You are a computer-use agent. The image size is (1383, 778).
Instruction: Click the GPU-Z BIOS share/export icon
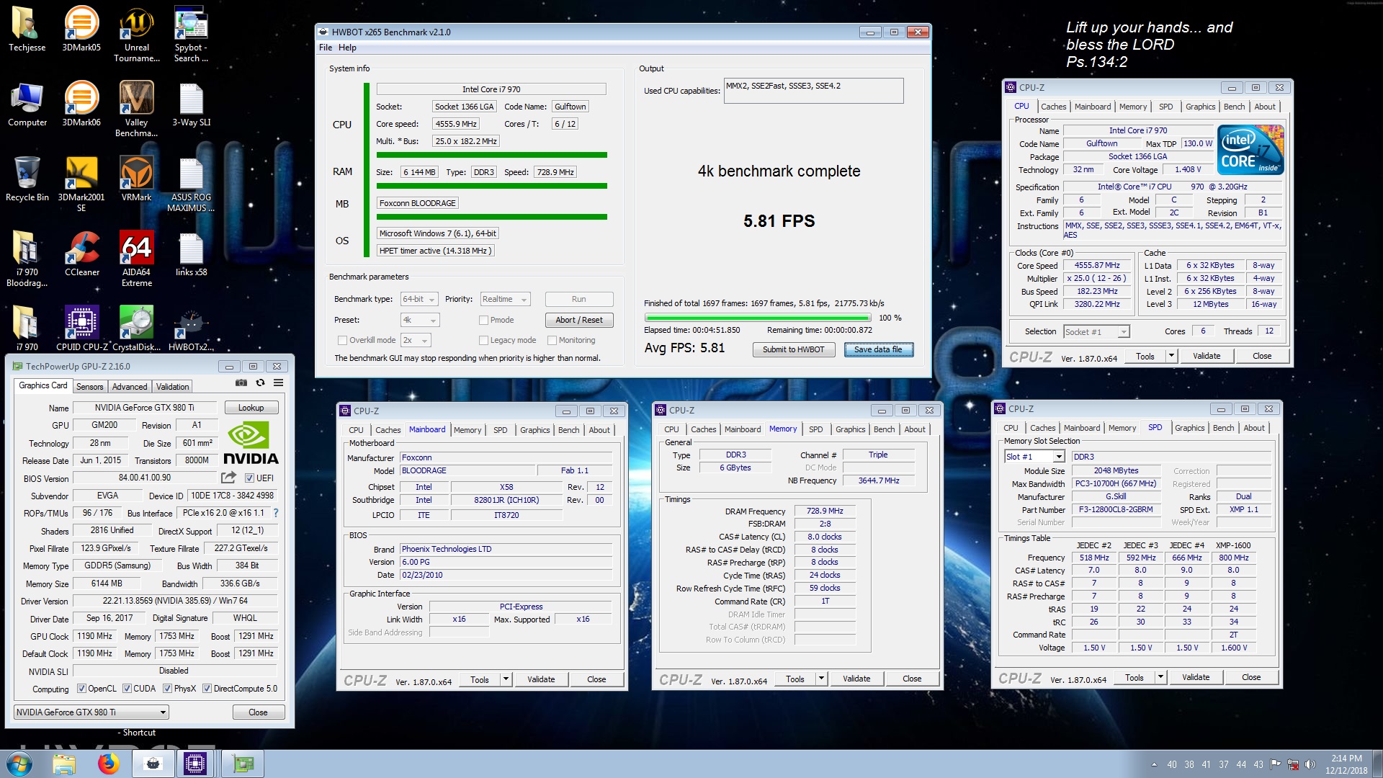[228, 477]
